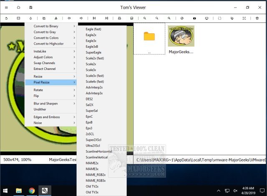Click the fullscreen expand arrows icon
Viewport: 267px width, 196px height.
pos(244,18)
